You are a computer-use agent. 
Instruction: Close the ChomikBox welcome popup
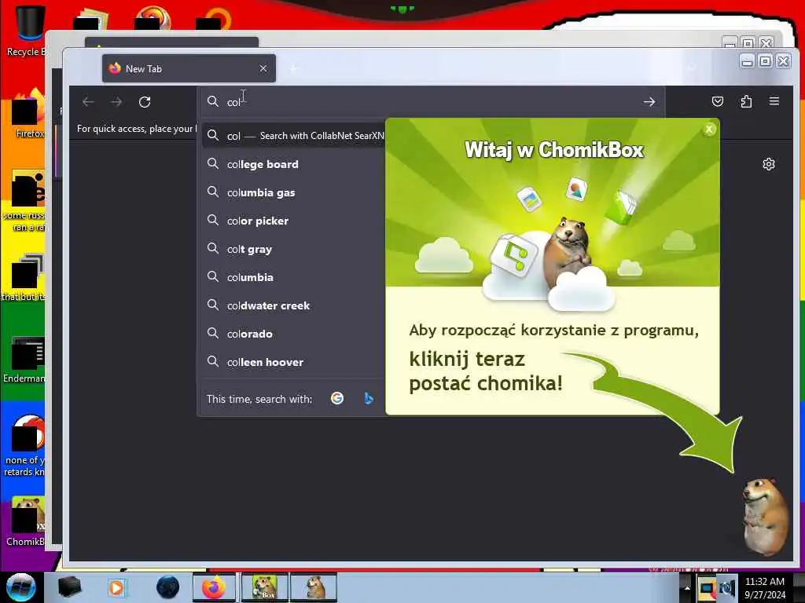coord(709,130)
